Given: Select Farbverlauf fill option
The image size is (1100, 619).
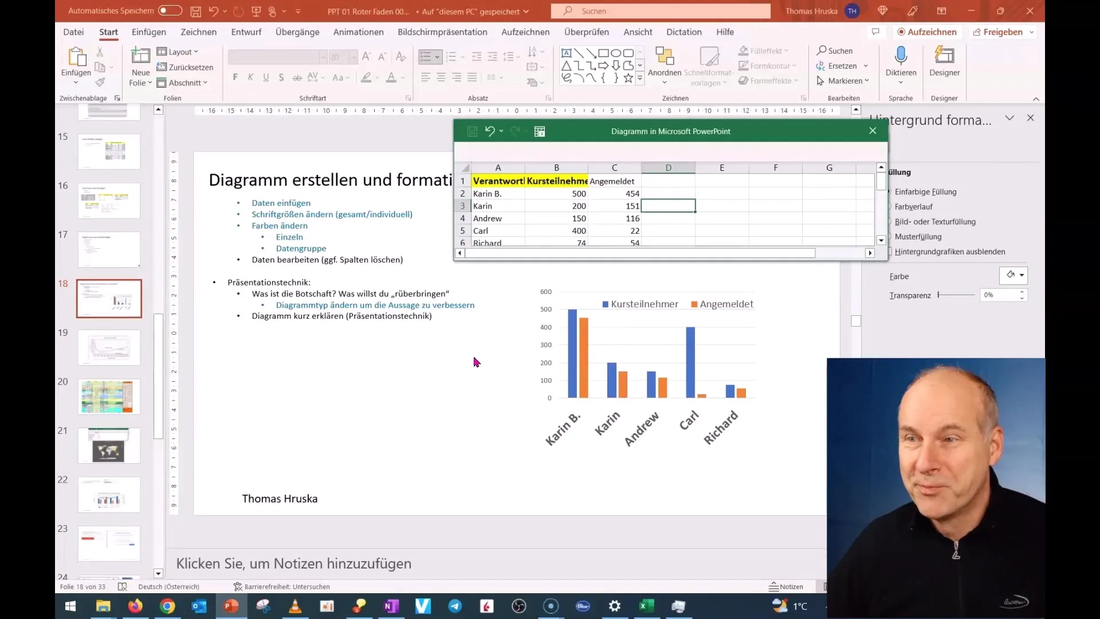Looking at the screenshot, I should pyautogui.click(x=913, y=207).
